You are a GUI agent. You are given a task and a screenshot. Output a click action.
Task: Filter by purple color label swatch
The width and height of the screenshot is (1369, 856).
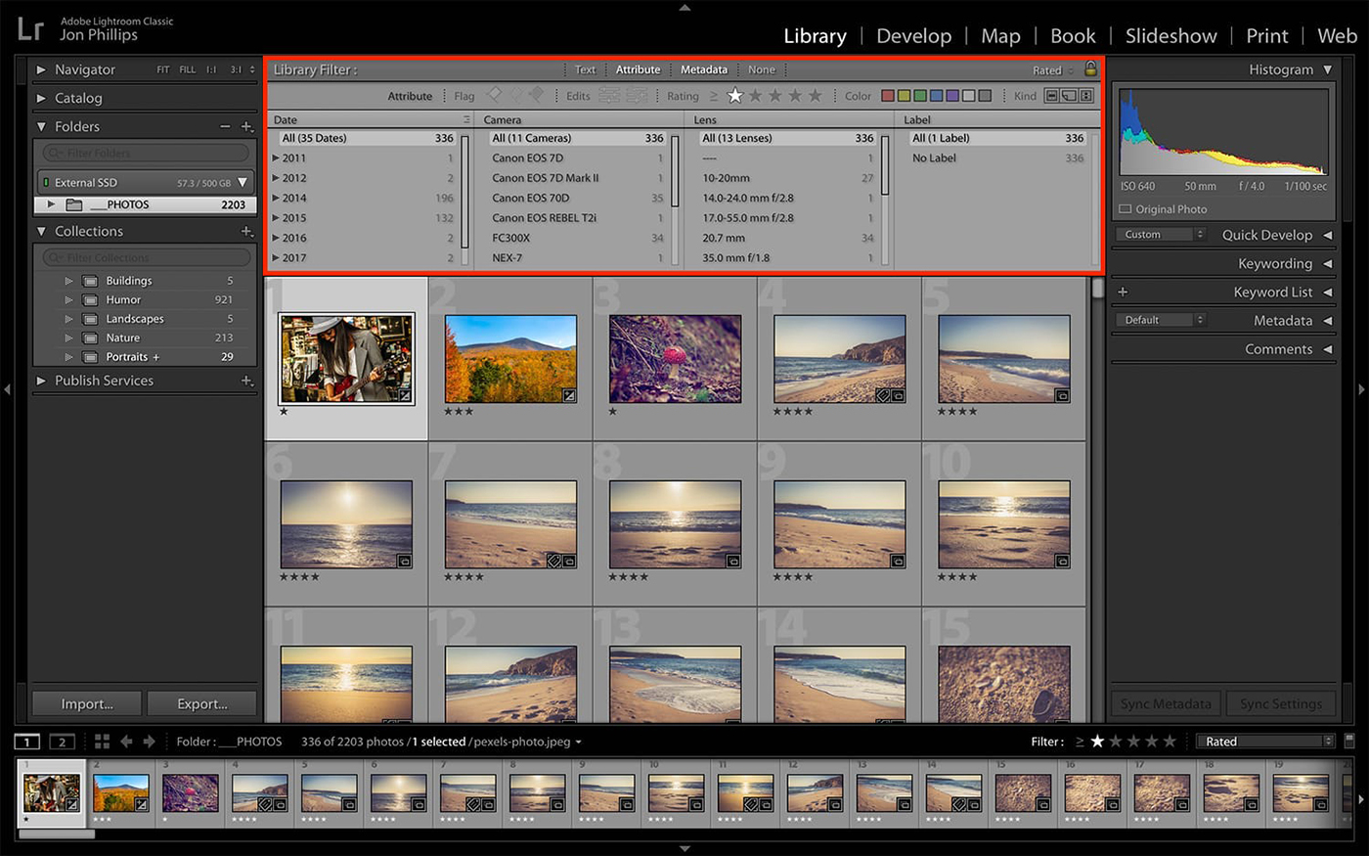(952, 96)
